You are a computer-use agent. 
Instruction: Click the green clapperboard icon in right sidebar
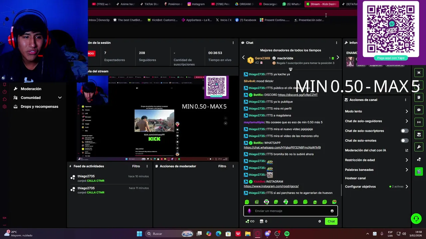pos(419,172)
